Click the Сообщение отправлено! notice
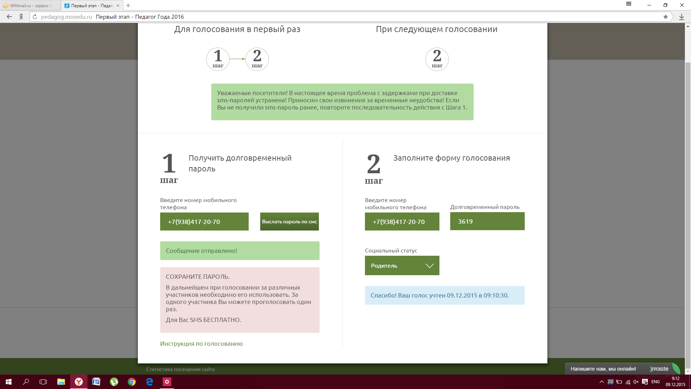This screenshot has height=389, width=691. point(240,251)
